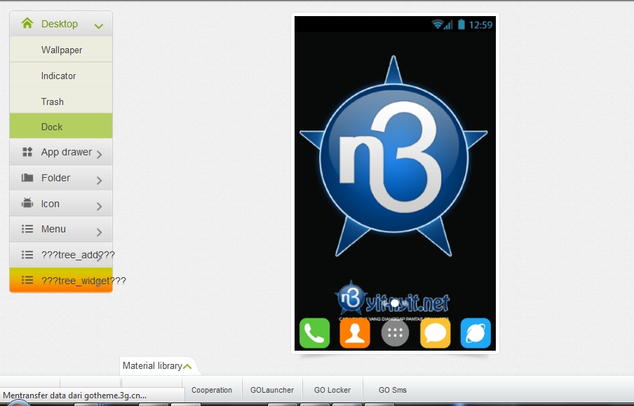Expand the Icon section arrow

(x=100, y=206)
